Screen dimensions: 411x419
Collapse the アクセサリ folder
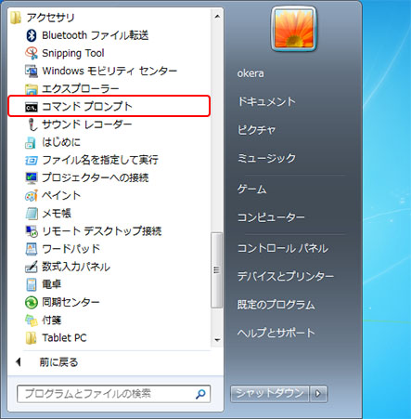(43, 18)
